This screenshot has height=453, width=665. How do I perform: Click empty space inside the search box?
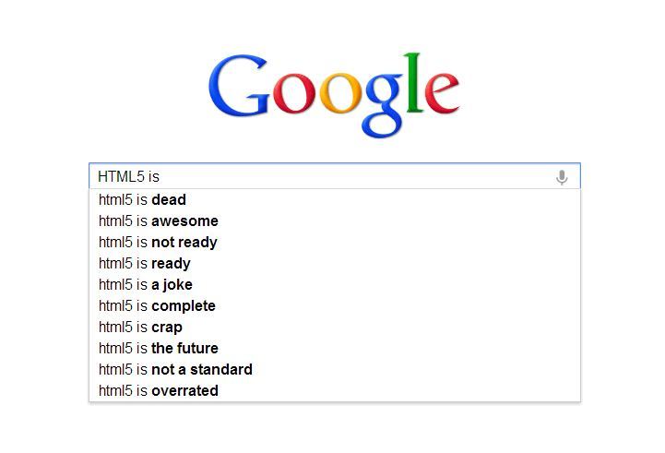click(369, 176)
